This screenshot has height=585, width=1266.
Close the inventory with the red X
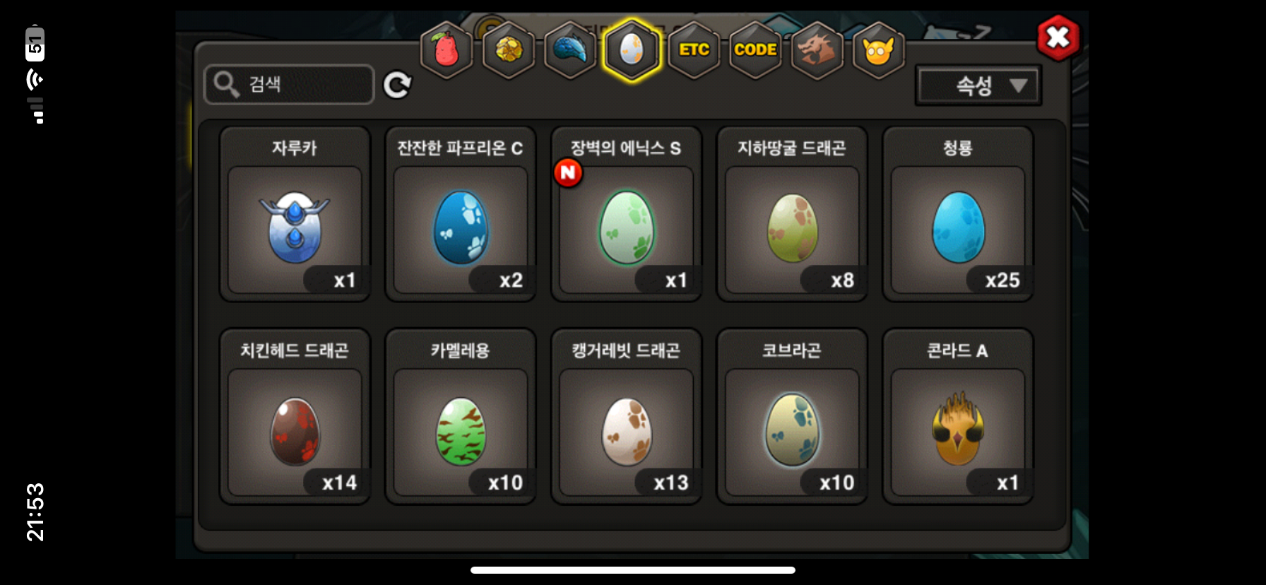click(1058, 37)
